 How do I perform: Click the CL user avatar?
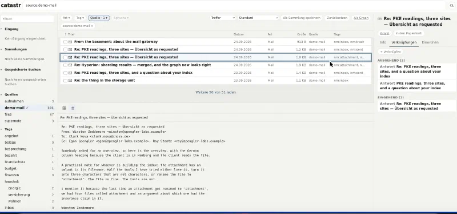(452, 6)
